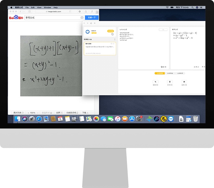Open Launchpad from the Dock
The image size is (214, 188).
[x=32, y=119]
